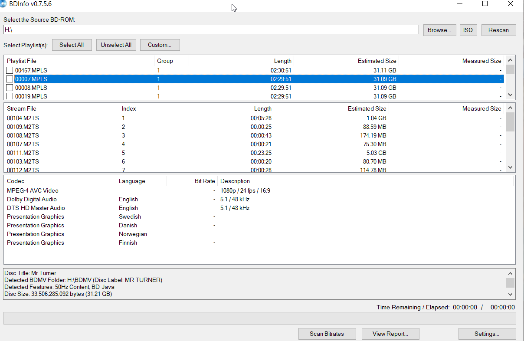Tick the checkbox for 00457.MPLS

coord(10,70)
